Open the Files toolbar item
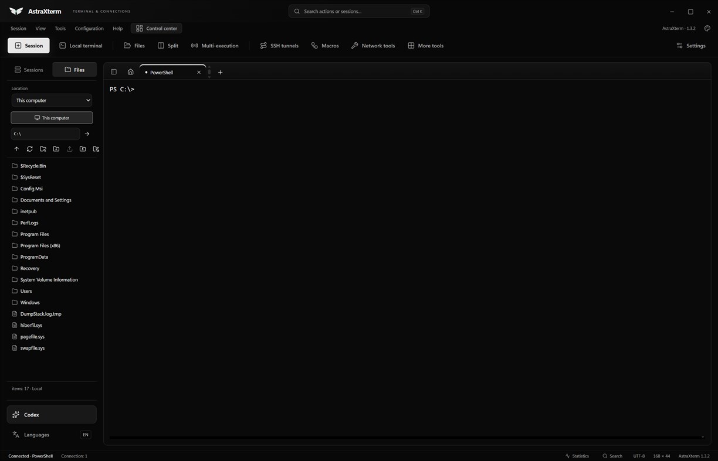 coord(134,46)
